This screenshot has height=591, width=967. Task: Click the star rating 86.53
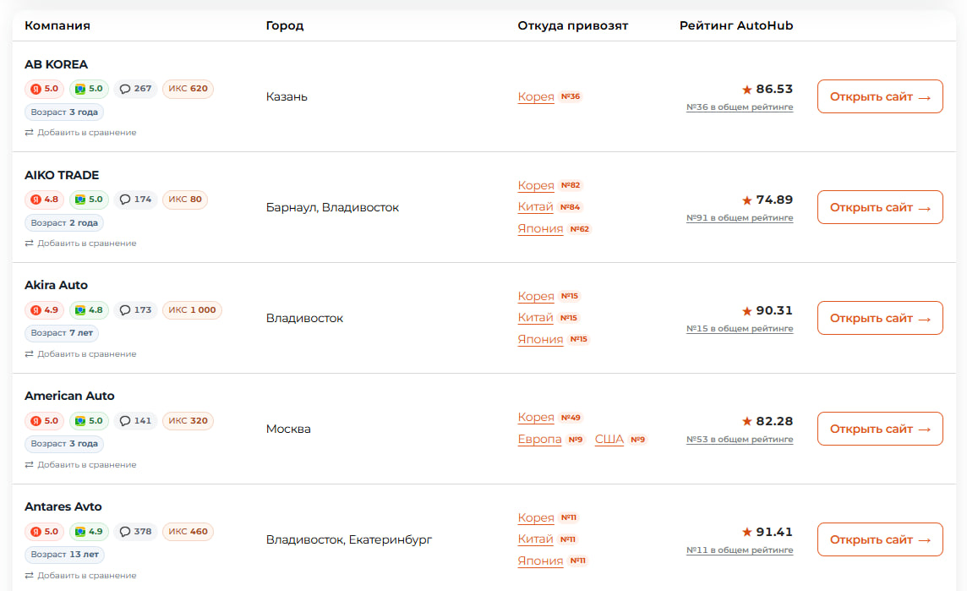point(768,89)
